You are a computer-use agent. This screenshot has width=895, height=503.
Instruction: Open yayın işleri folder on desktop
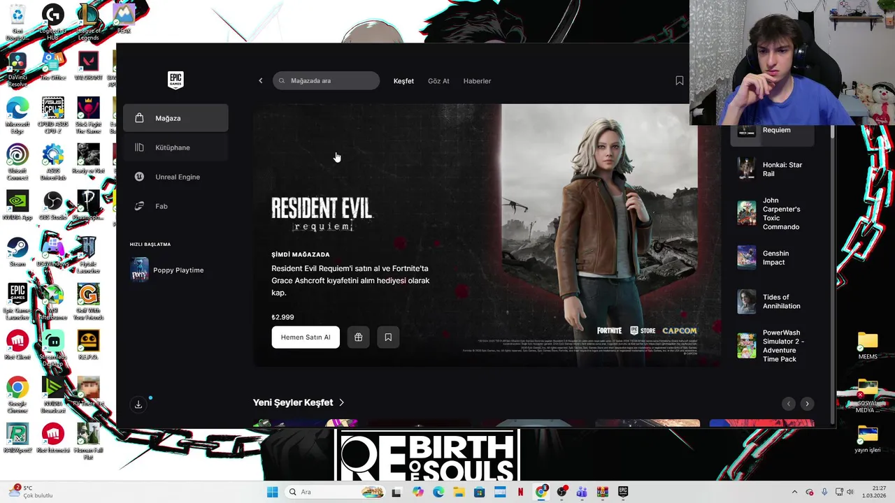[x=868, y=439]
